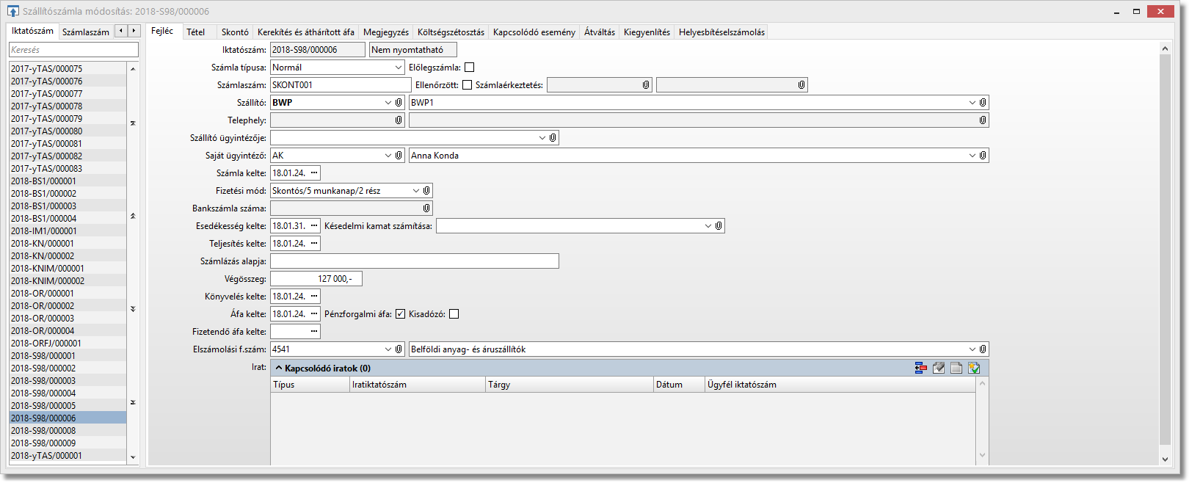Screen dimensions: 1189x483
Task: Select record 2018-KNIM/000002 in the list
Action: click(x=68, y=281)
